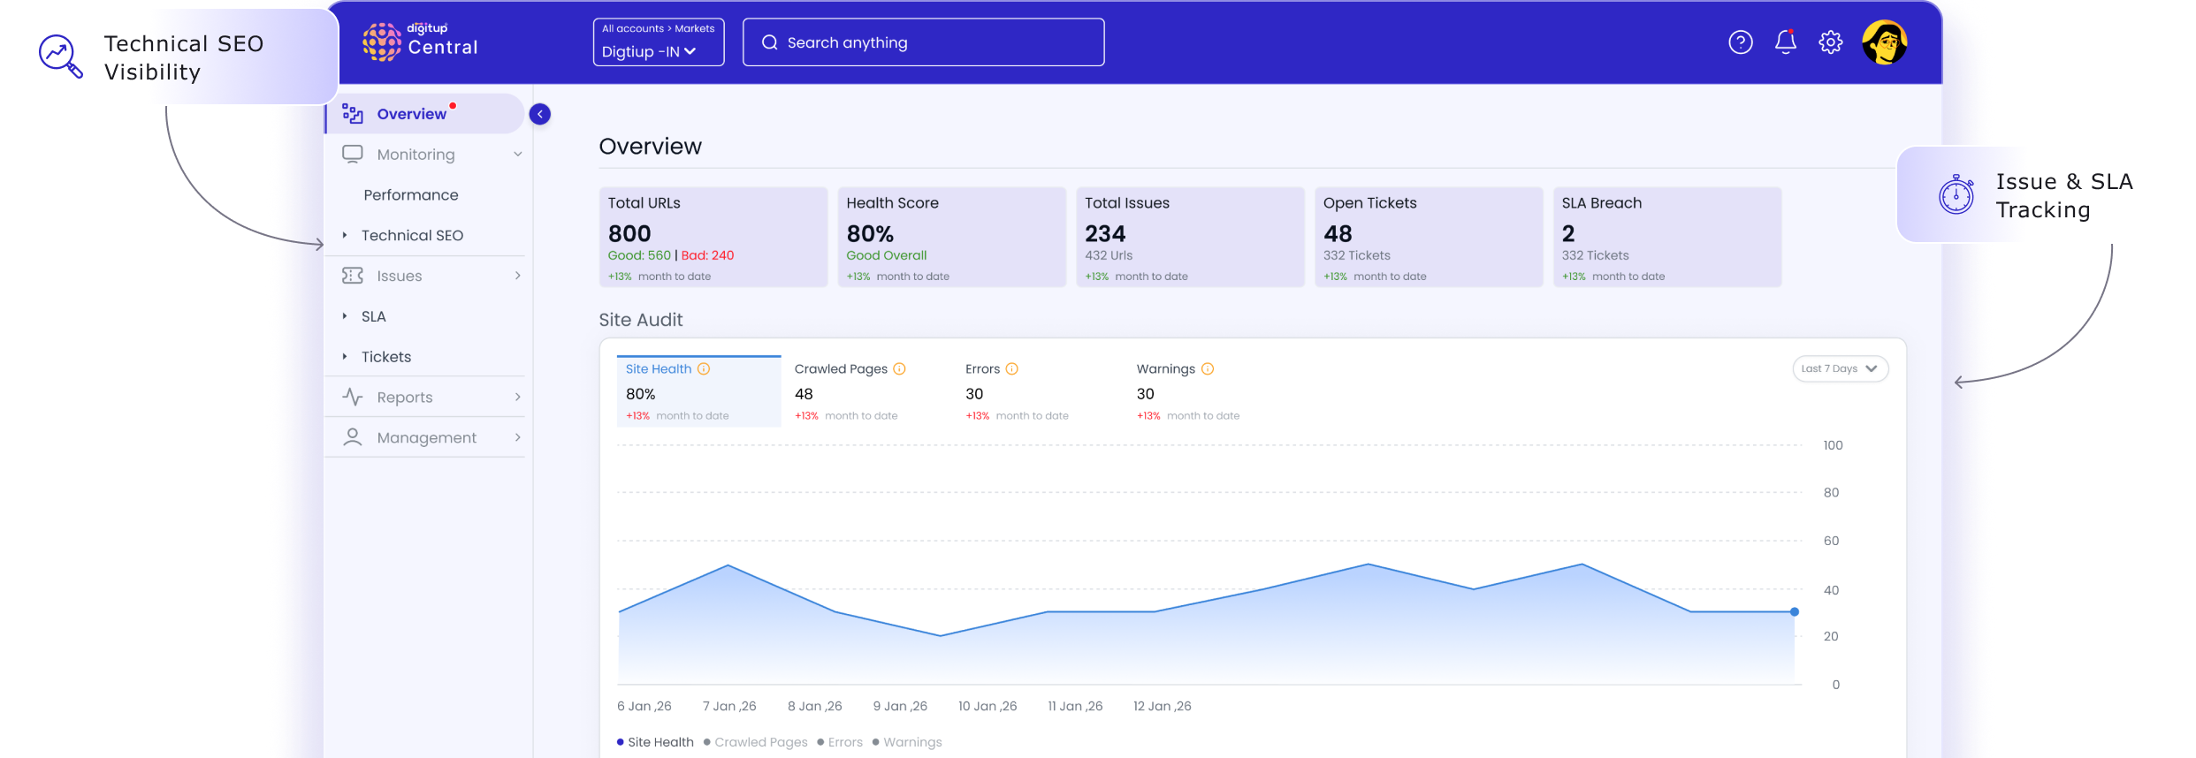Select the Errors chart tab
Image resolution: width=2196 pixels, height=758 pixels.
coord(1017,391)
